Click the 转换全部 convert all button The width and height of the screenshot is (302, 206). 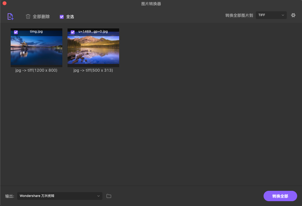point(280,196)
